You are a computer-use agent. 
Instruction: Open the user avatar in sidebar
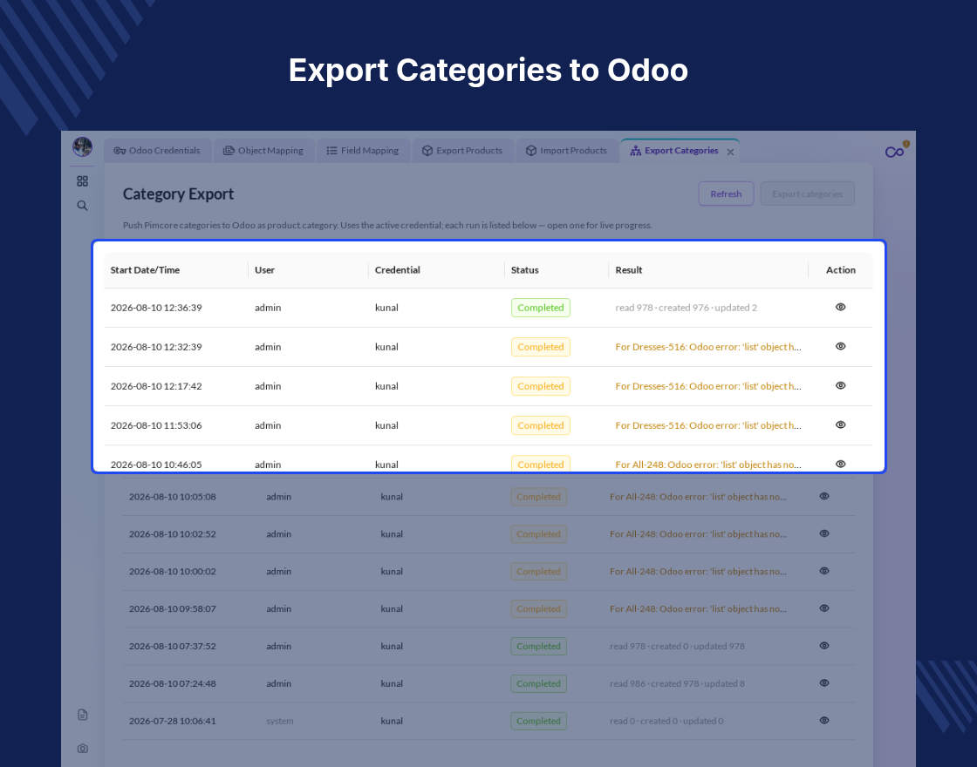click(82, 147)
